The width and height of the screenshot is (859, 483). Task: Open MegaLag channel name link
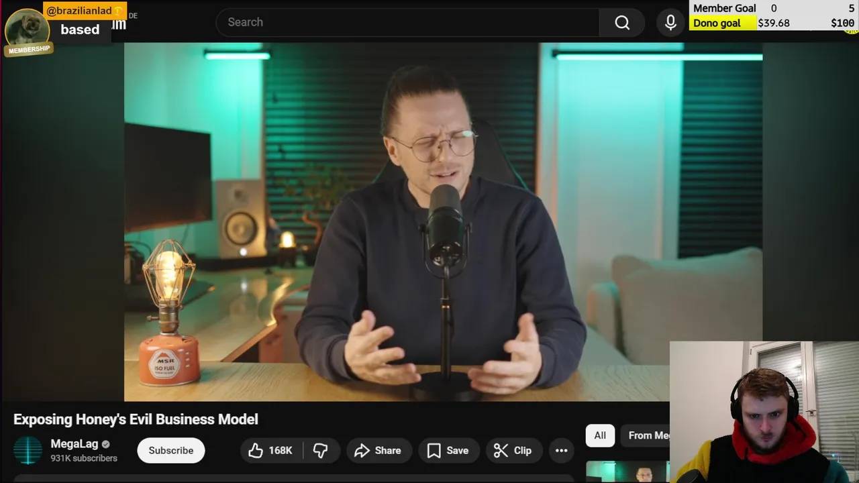tap(74, 444)
